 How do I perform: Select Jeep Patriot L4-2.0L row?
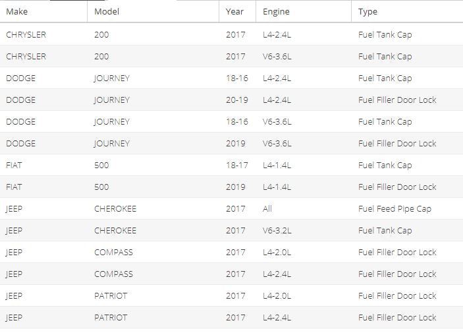pos(232,295)
